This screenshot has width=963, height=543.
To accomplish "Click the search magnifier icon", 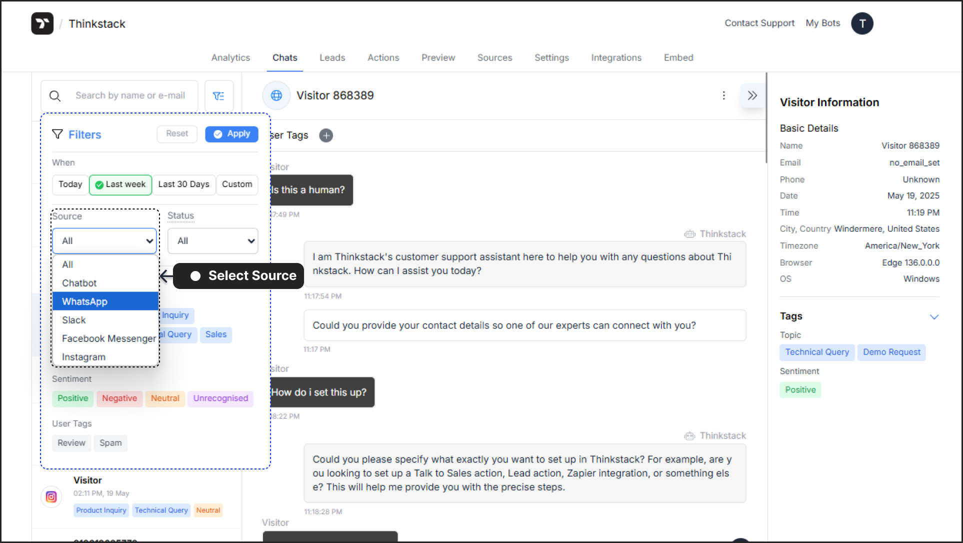I will pyautogui.click(x=55, y=96).
